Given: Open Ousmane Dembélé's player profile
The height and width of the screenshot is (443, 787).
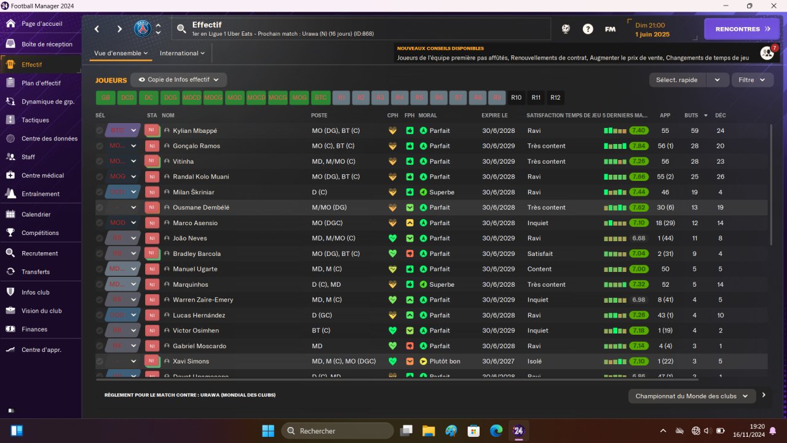Looking at the screenshot, I should click(x=201, y=207).
